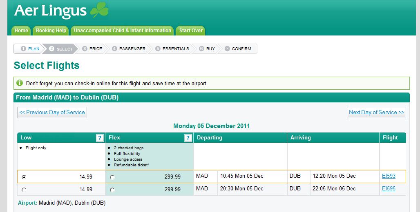Open flight EI595 details link
420x212 pixels.
(x=389, y=188)
